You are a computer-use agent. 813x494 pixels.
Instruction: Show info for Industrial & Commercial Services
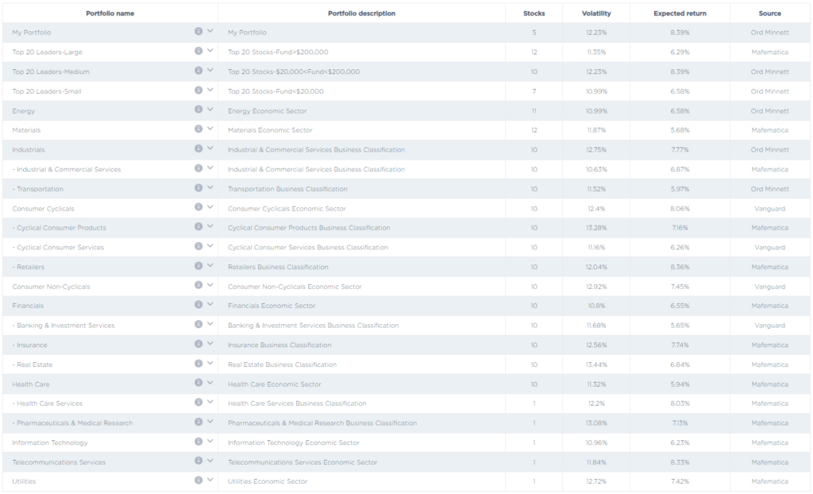pos(198,168)
